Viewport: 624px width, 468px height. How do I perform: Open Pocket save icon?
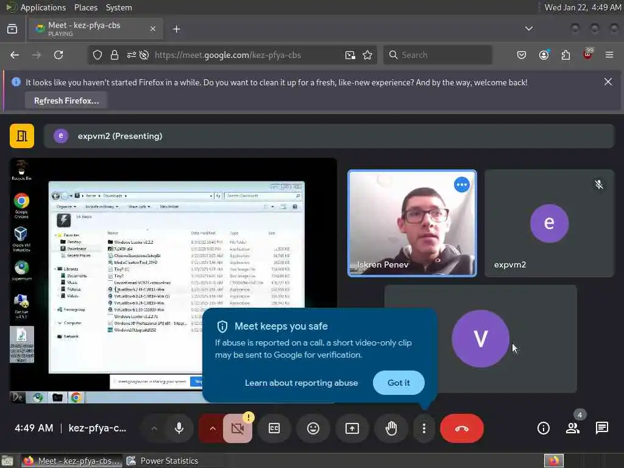pos(522,55)
